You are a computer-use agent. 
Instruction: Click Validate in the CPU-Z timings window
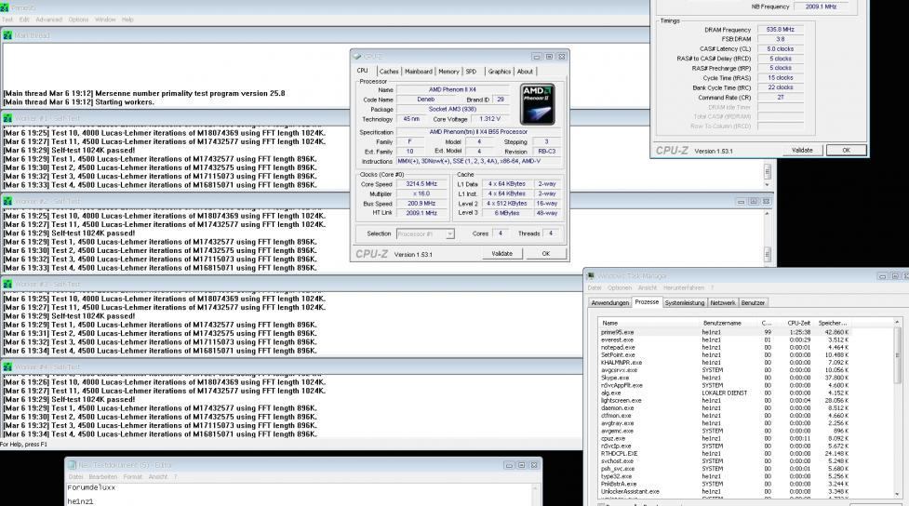point(802,150)
